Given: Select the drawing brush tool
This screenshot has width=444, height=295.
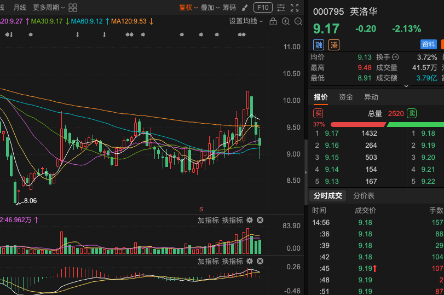Looking at the screenshot, I should point(245,8).
